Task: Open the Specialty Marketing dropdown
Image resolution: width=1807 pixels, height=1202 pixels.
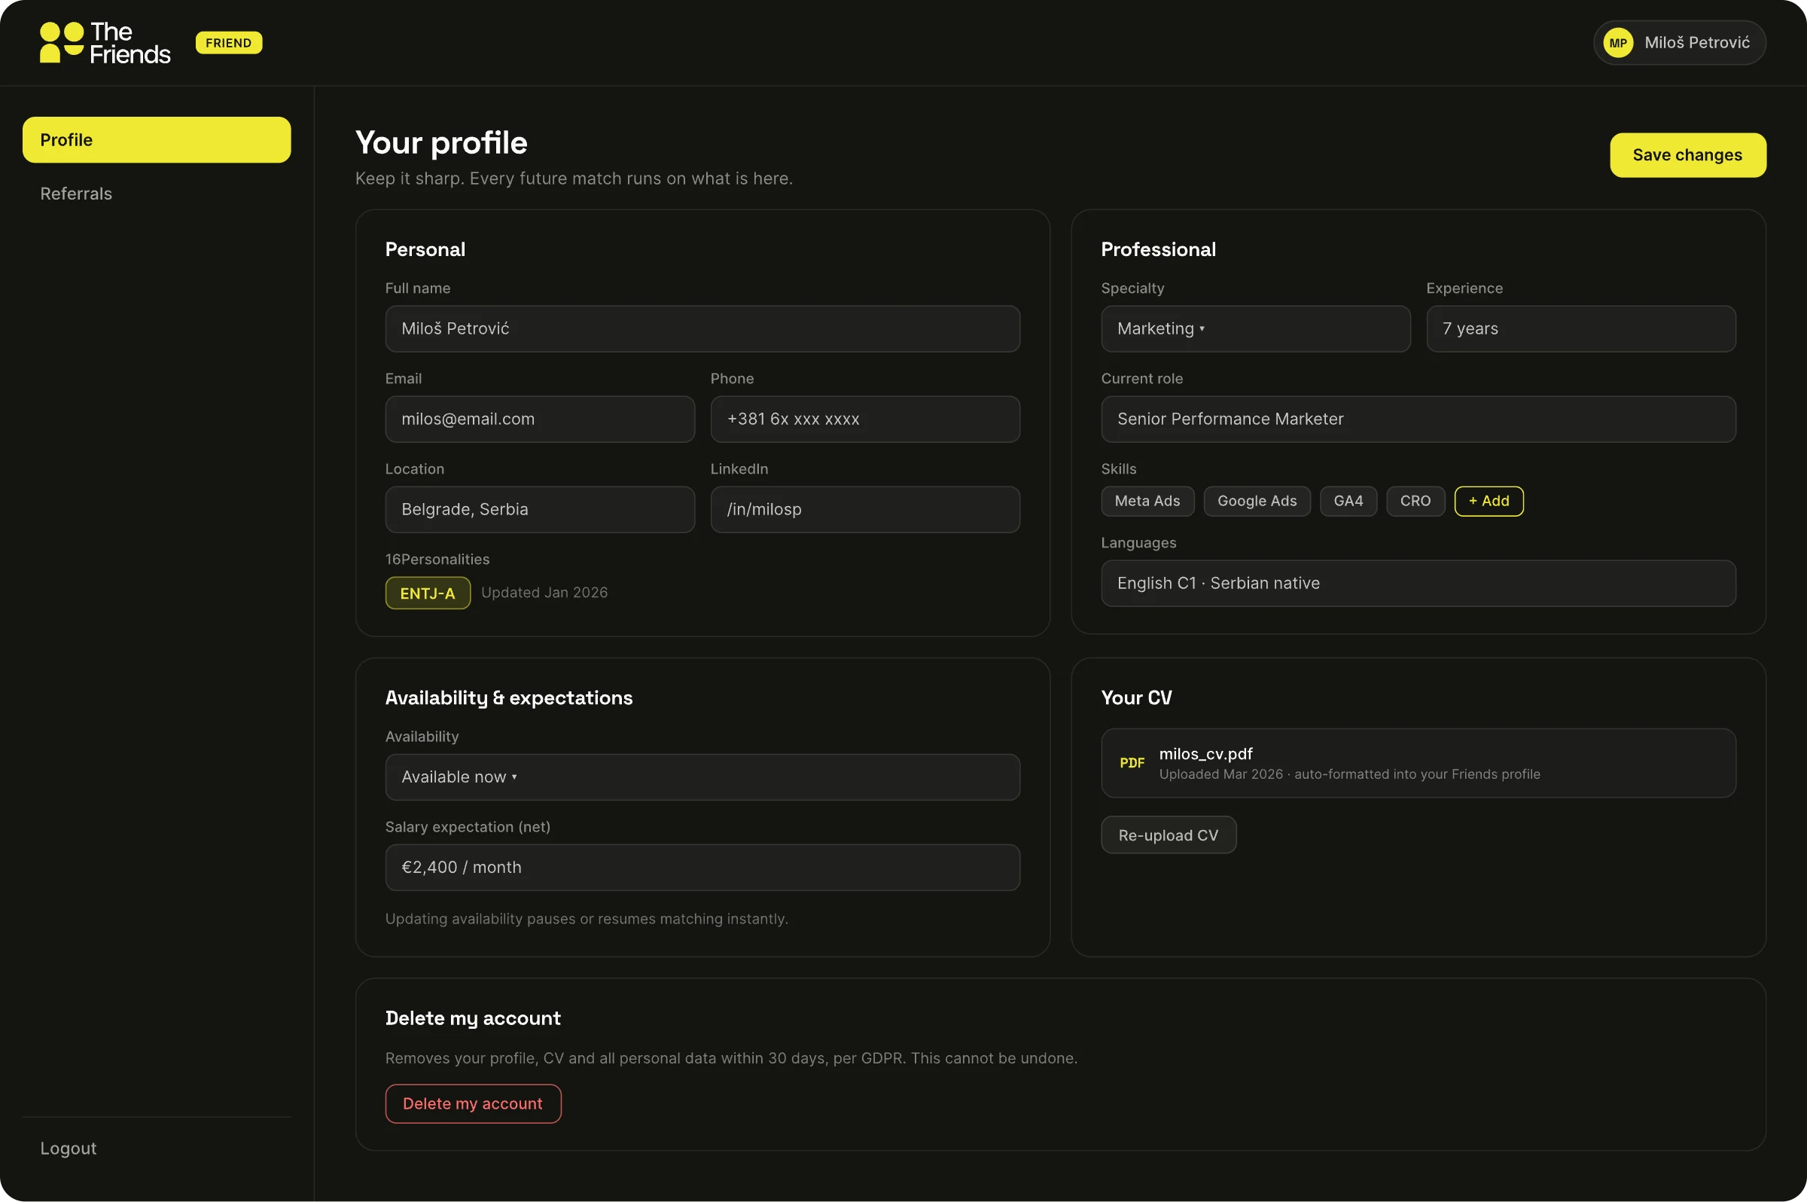Action: (x=1255, y=329)
